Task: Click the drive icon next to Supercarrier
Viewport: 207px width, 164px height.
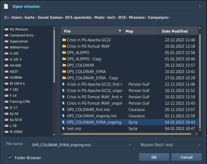Action: (6, 41)
